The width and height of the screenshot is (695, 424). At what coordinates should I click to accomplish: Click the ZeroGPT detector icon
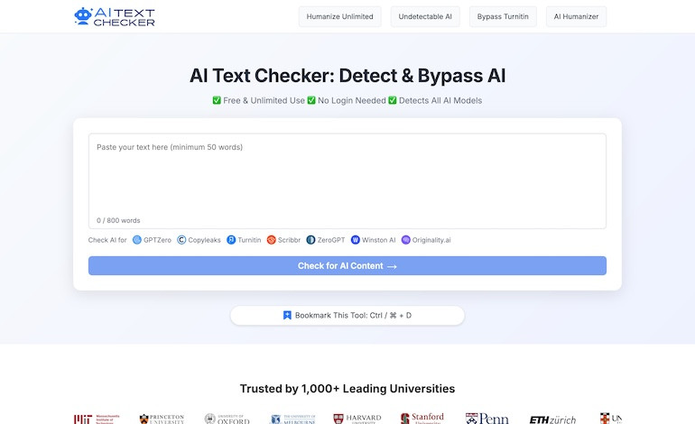click(x=310, y=240)
